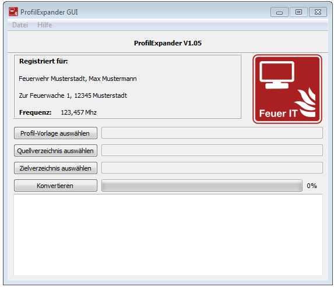This screenshot has width=334, height=287.
Task: Click the Frequenz 123,457 Mhz value
Action: click(79, 112)
